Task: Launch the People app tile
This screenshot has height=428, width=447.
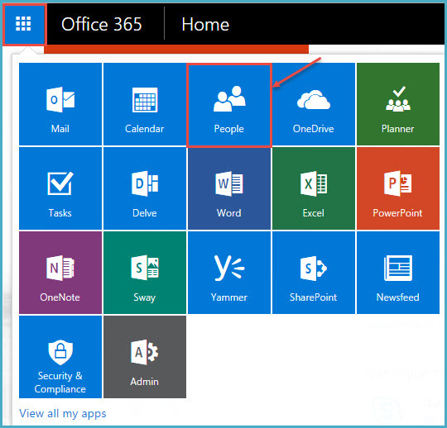Action: (x=229, y=105)
